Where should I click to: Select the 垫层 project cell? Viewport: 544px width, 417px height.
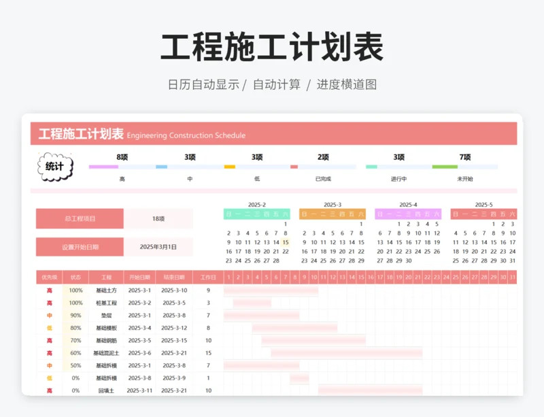[106, 315]
